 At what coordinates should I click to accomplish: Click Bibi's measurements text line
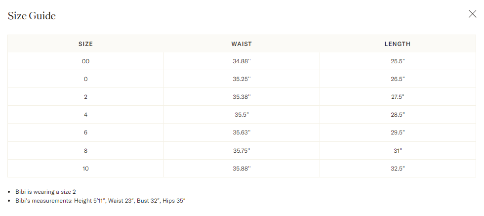point(100,201)
